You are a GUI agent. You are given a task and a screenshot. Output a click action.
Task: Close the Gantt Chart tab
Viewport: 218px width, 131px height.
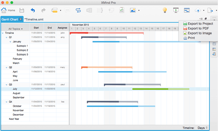[21, 19]
